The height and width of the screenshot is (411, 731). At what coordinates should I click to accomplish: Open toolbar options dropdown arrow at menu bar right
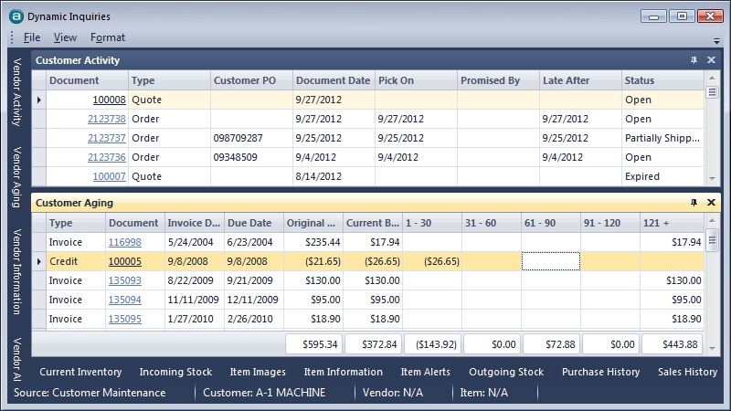pos(716,41)
